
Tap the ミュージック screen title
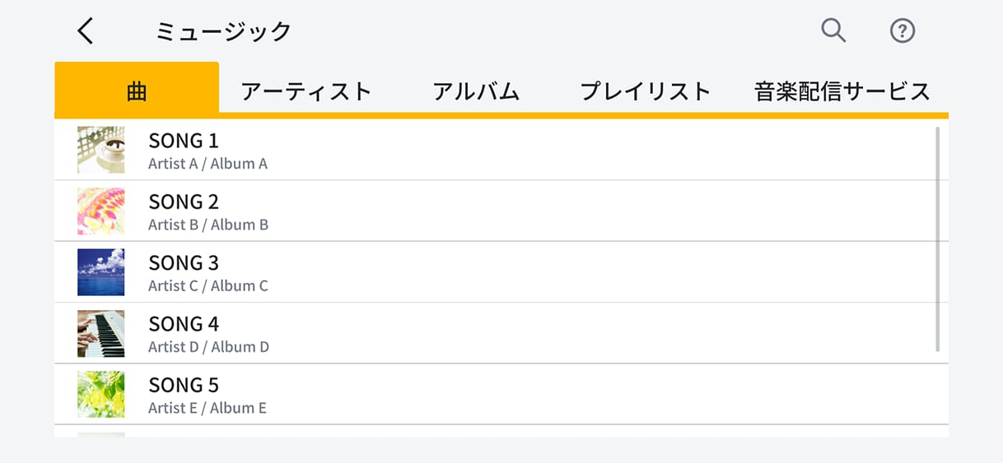click(223, 31)
